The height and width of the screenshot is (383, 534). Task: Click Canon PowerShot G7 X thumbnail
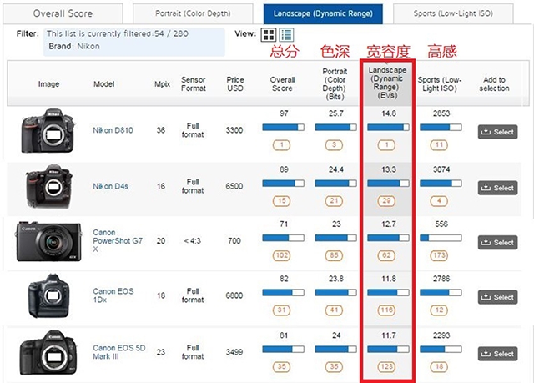pyautogui.click(x=48, y=242)
